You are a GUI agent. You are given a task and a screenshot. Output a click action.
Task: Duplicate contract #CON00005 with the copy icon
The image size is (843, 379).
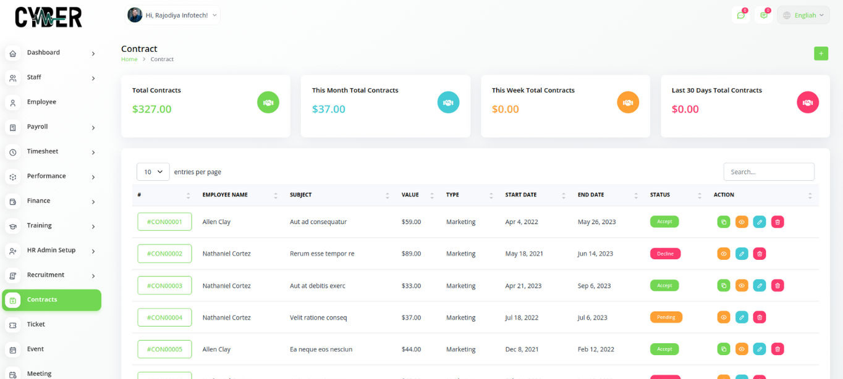pyautogui.click(x=723, y=349)
